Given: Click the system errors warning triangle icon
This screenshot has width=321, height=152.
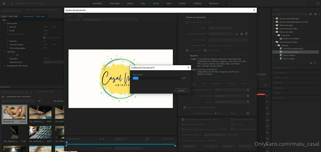Looking at the screenshot, I should (12, 4).
